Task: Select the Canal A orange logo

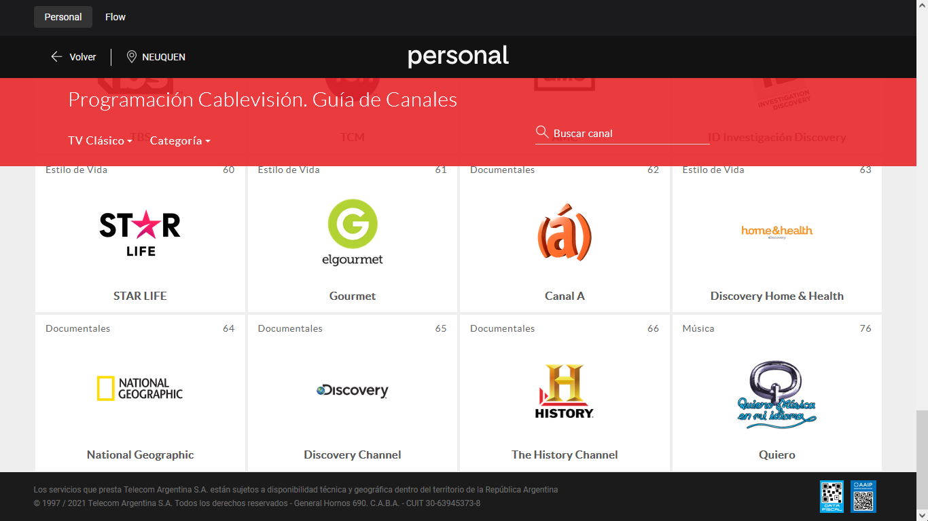Action: coord(565,233)
